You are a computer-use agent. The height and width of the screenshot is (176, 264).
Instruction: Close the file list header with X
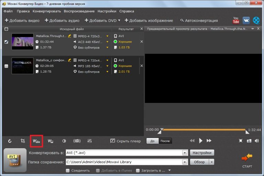pyautogui.click(x=142, y=29)
